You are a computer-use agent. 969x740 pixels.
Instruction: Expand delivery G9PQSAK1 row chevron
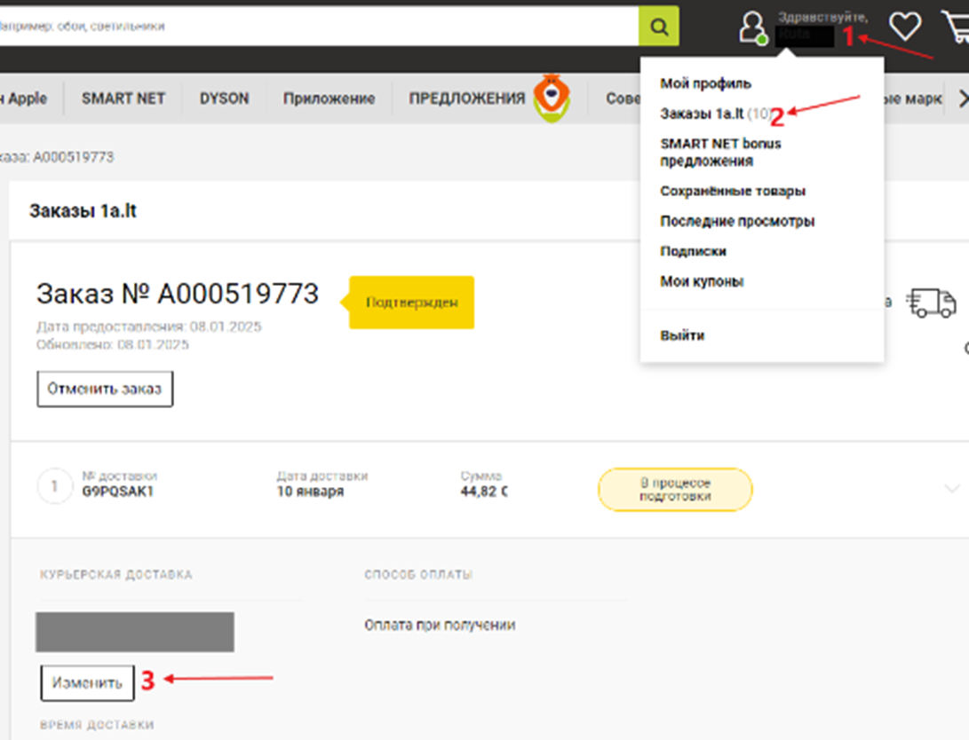click(952, 489)
